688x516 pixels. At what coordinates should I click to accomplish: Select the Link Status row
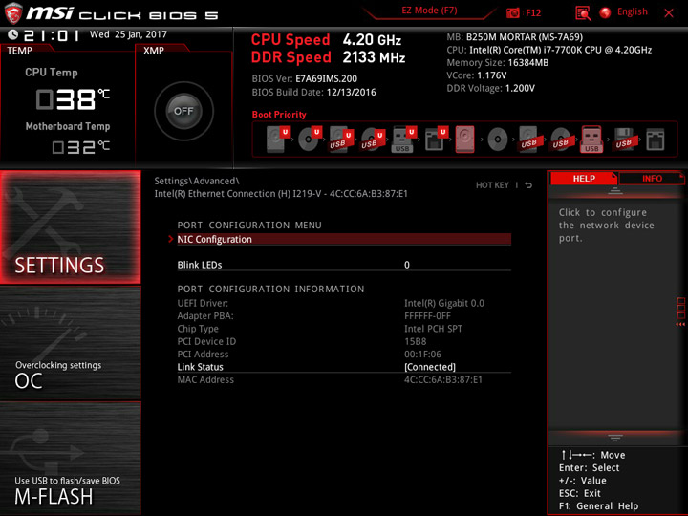[344, 367]
